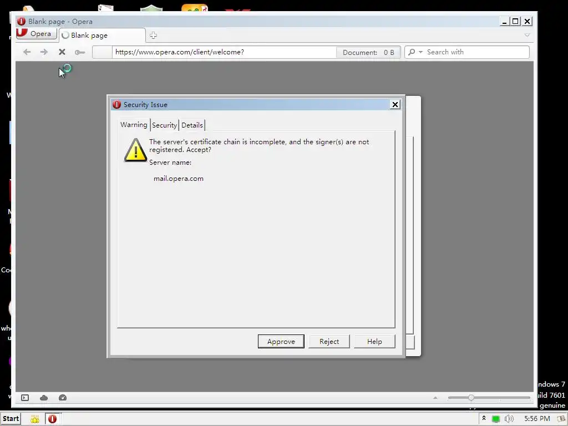Click the Approve button in Security Issue dialog
This screenshot has width=568, height=426.
[x=281, y=341]
